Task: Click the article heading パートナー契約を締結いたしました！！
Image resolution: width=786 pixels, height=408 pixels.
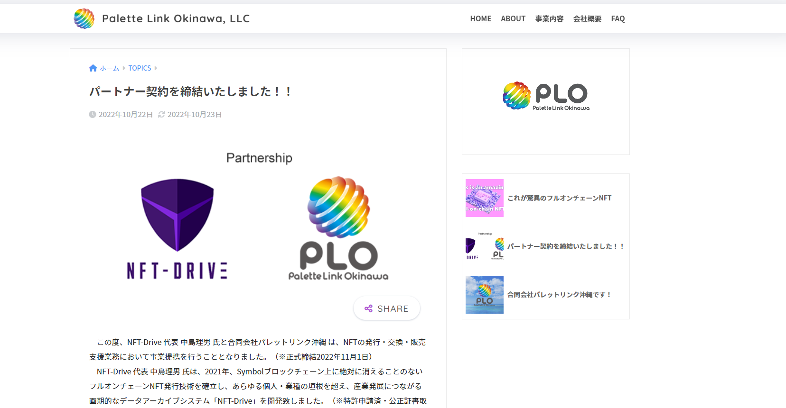Action: point(191,91)
